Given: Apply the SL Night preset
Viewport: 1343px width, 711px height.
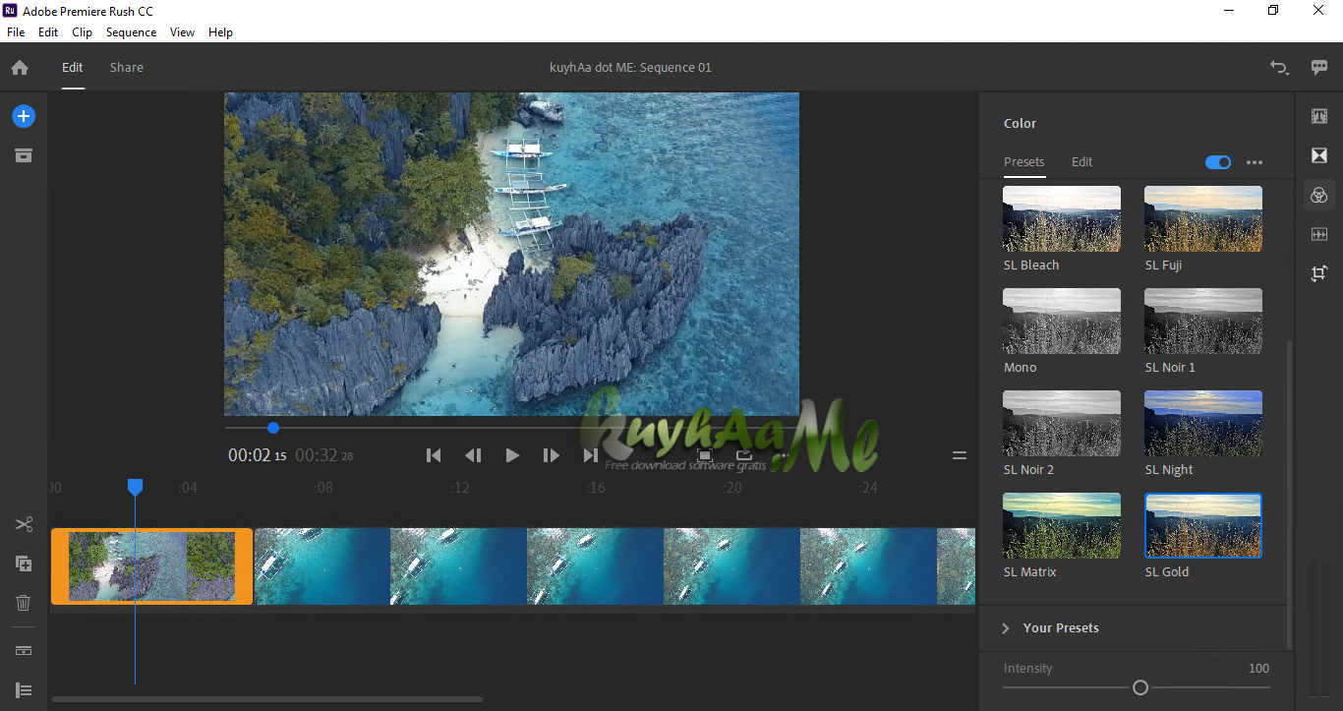Looking at the screenshot, I should [x=1203, y=424].
